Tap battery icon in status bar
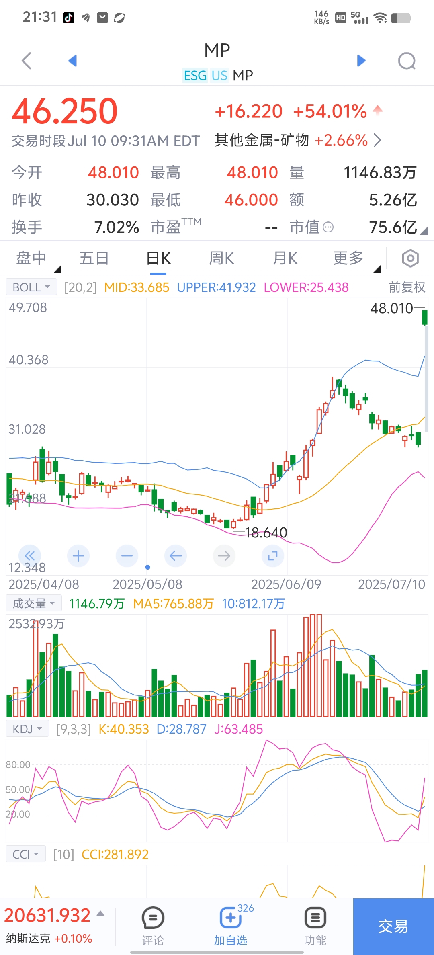This screenshot has height=955, width=434. click(x=401, y=18)
